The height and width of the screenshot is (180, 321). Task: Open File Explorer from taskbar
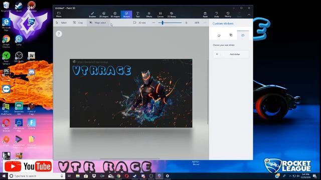point(78,176)
